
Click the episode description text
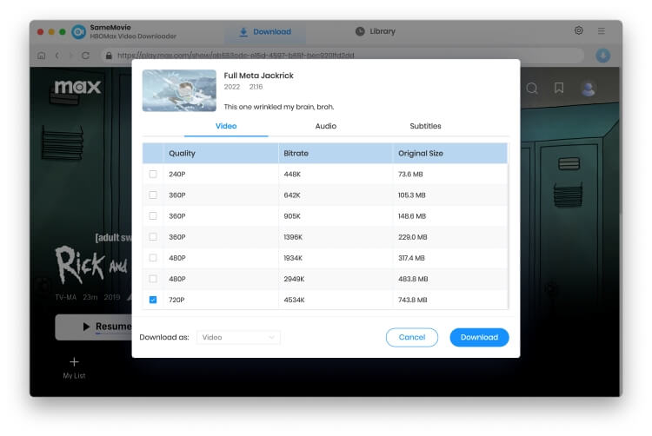click(x=278, y=107)
